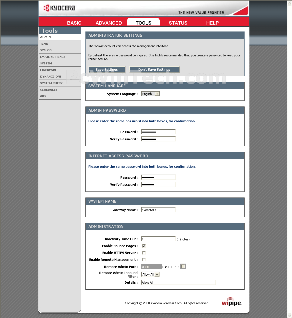The image size is (292, 318).
Task: Switch to the BASIC tab
Action: click(x=74, y=23)
